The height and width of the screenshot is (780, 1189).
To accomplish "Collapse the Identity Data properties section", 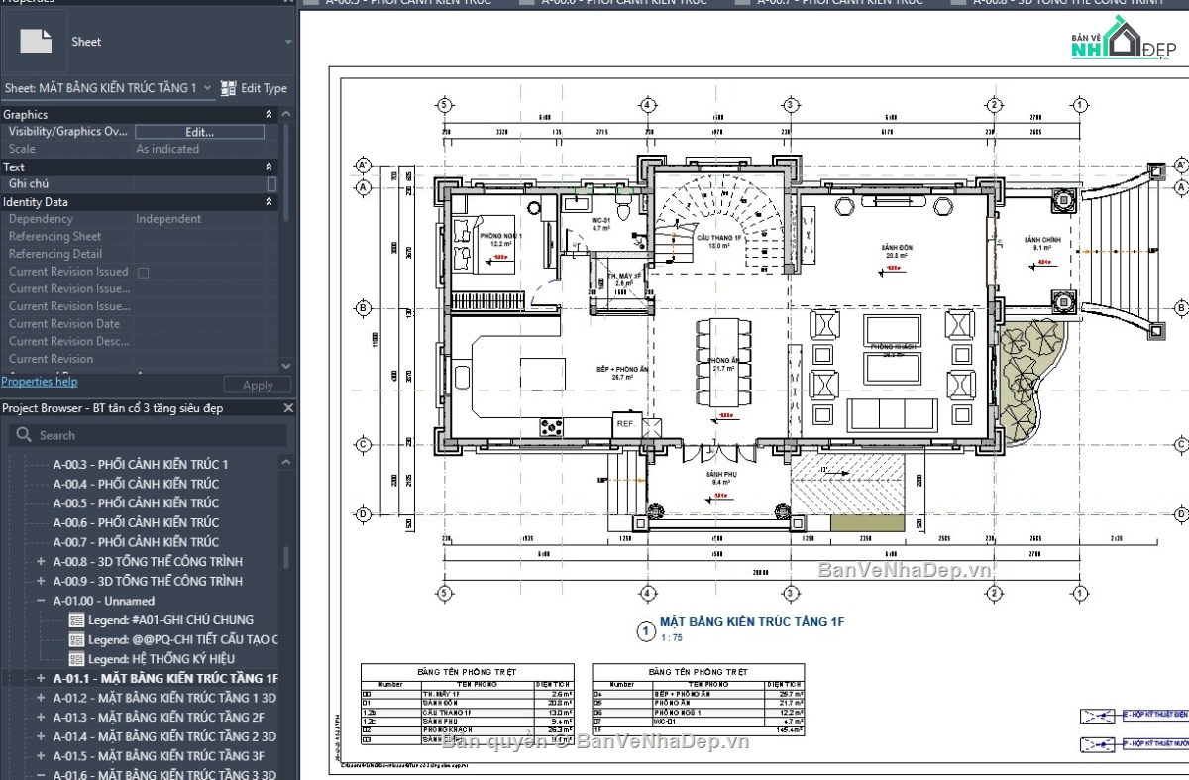I will 269,202.
